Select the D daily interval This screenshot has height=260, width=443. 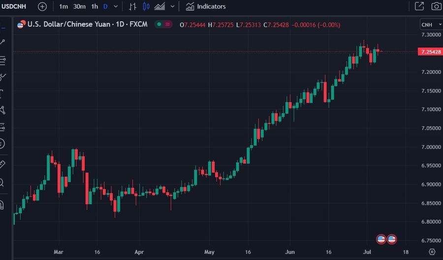[x=105, y=6]
